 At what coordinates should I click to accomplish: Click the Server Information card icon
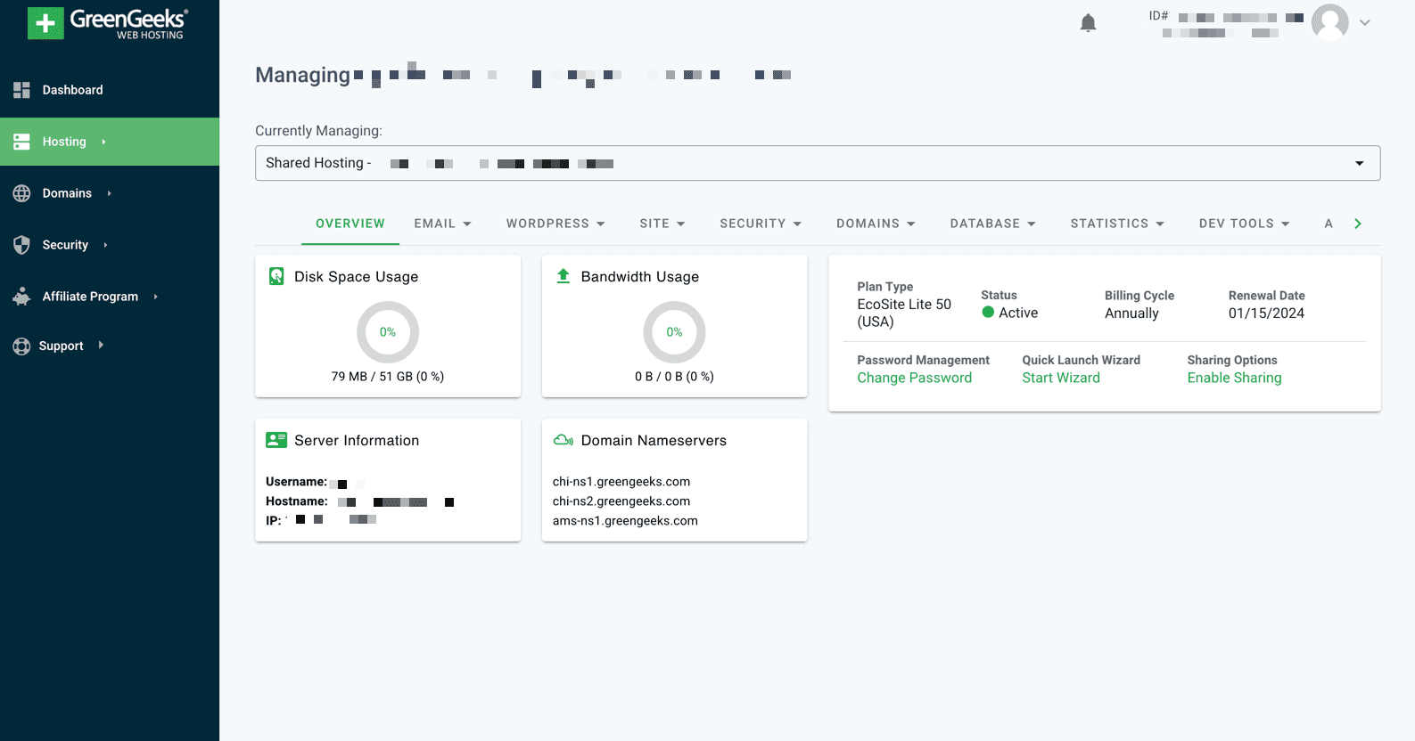(x=276, y=440)
